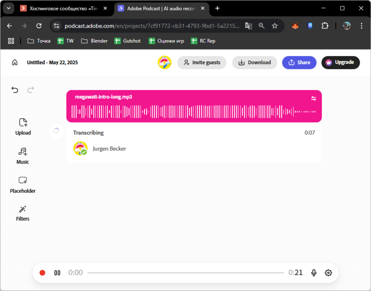The height and width of the screenshot is (291, 371).
Task: Rename the Untitled - May 22, 2025 project
Action: [52, 62]
